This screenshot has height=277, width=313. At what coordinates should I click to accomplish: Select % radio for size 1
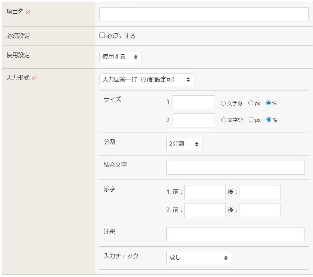269,103
